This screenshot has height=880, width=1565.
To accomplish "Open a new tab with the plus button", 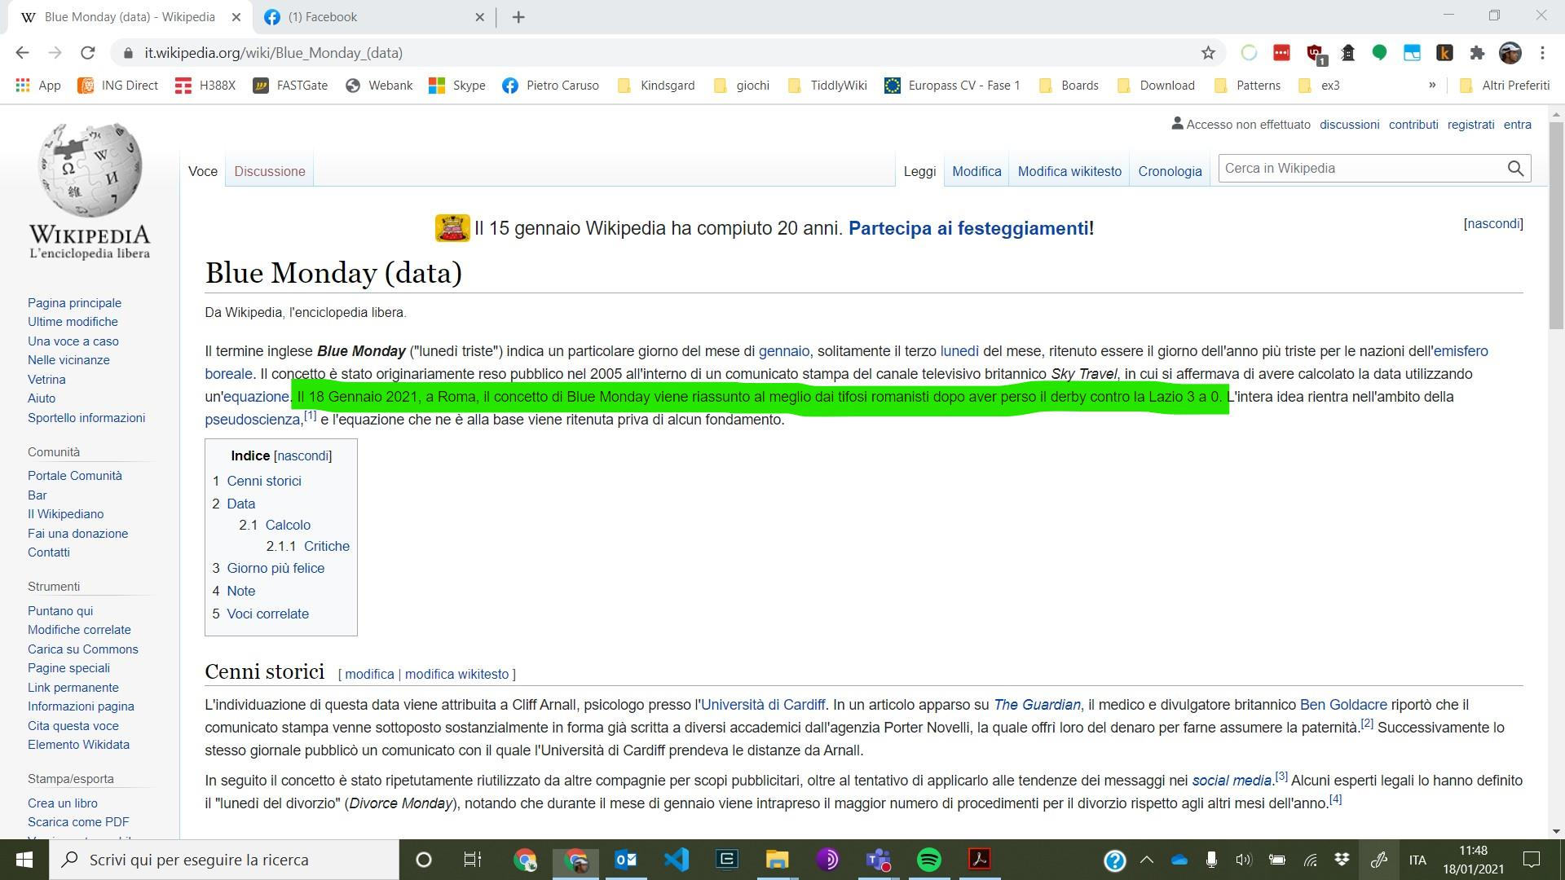I will [x=518, y=17].
